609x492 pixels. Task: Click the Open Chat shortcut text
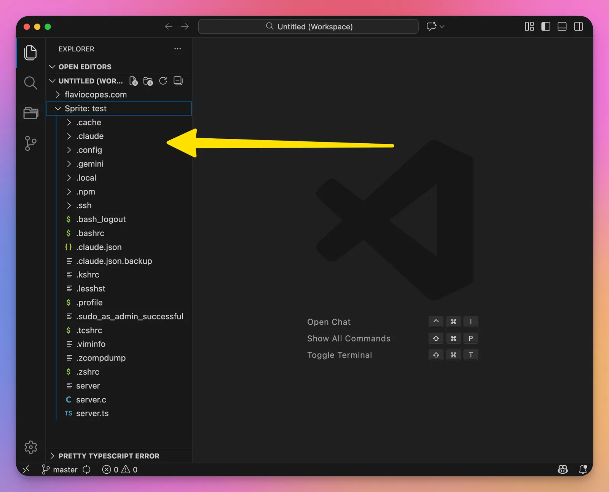(329, 322)
